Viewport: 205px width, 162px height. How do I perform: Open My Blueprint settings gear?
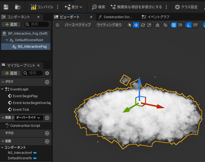tap(47, 73)
